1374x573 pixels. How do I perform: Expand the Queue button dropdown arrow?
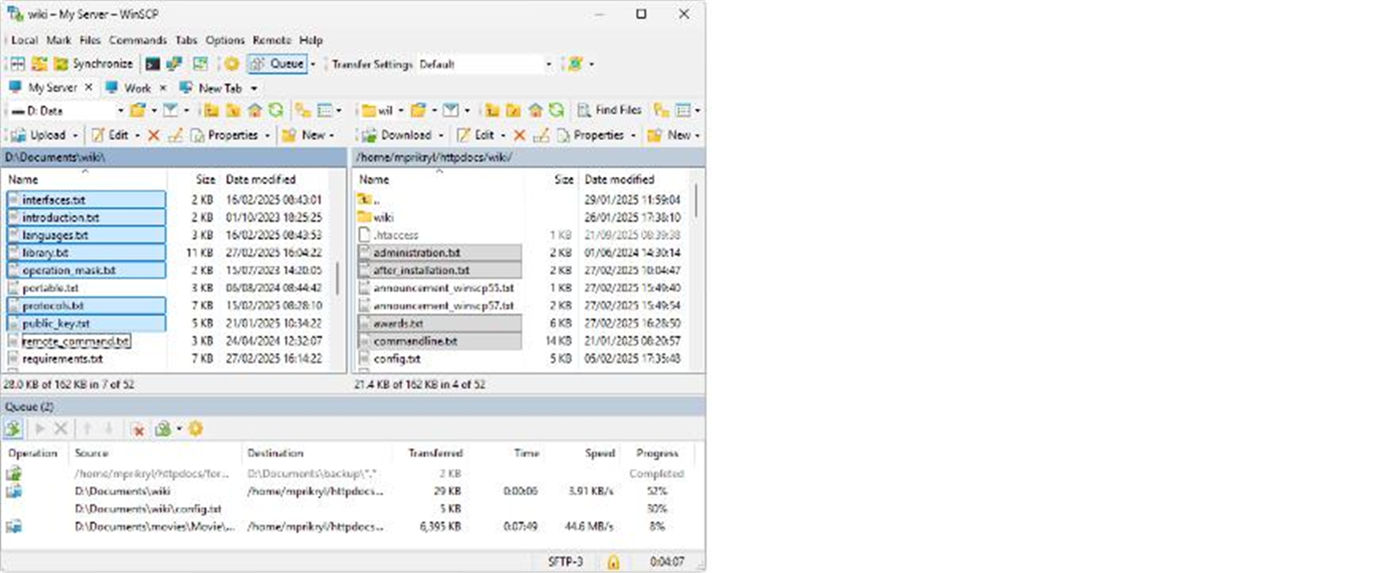point(313,64)
